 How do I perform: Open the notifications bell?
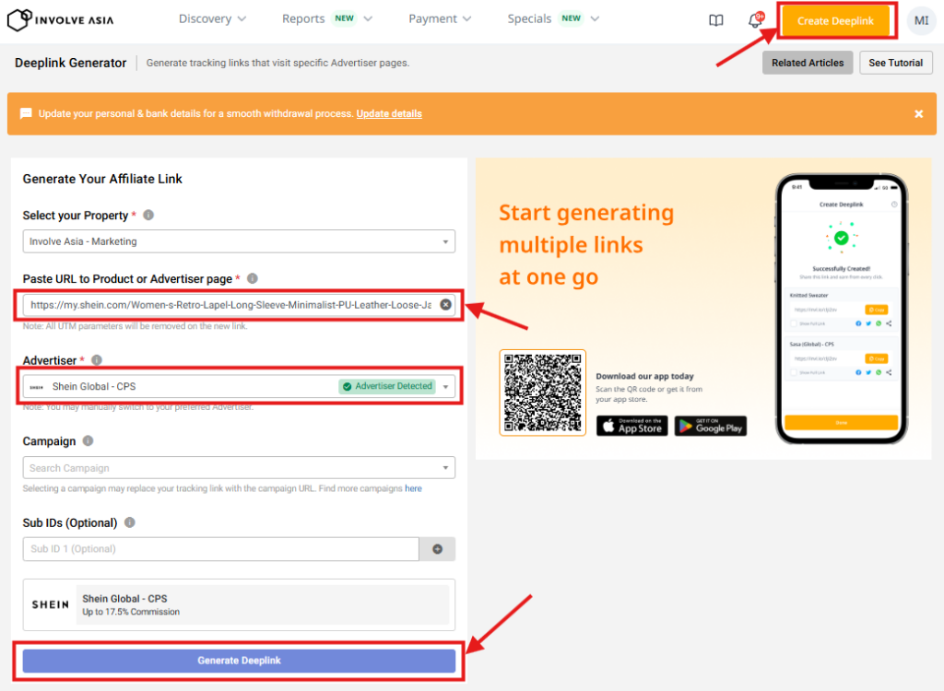(755, 21)
